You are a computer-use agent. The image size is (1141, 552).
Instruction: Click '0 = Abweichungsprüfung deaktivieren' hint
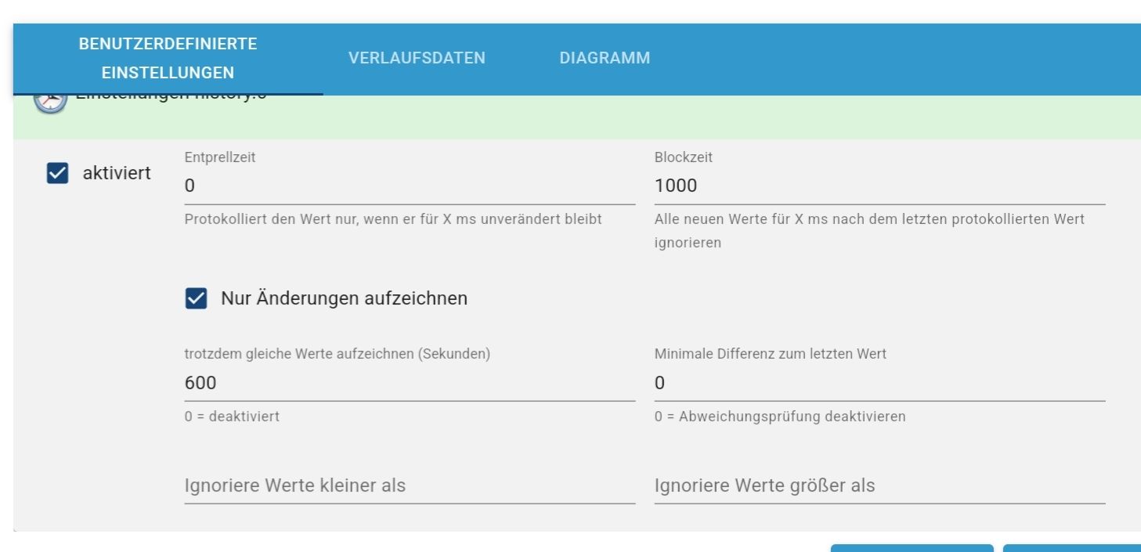[780, 417]
